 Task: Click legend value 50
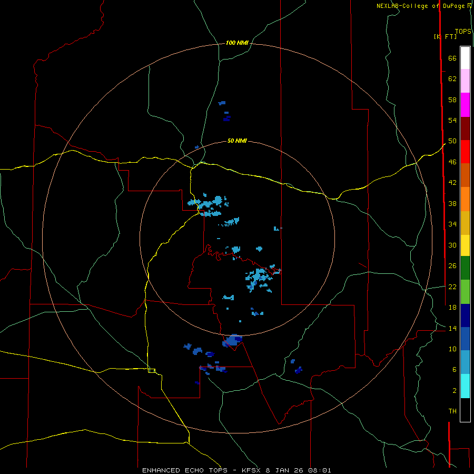452,141
